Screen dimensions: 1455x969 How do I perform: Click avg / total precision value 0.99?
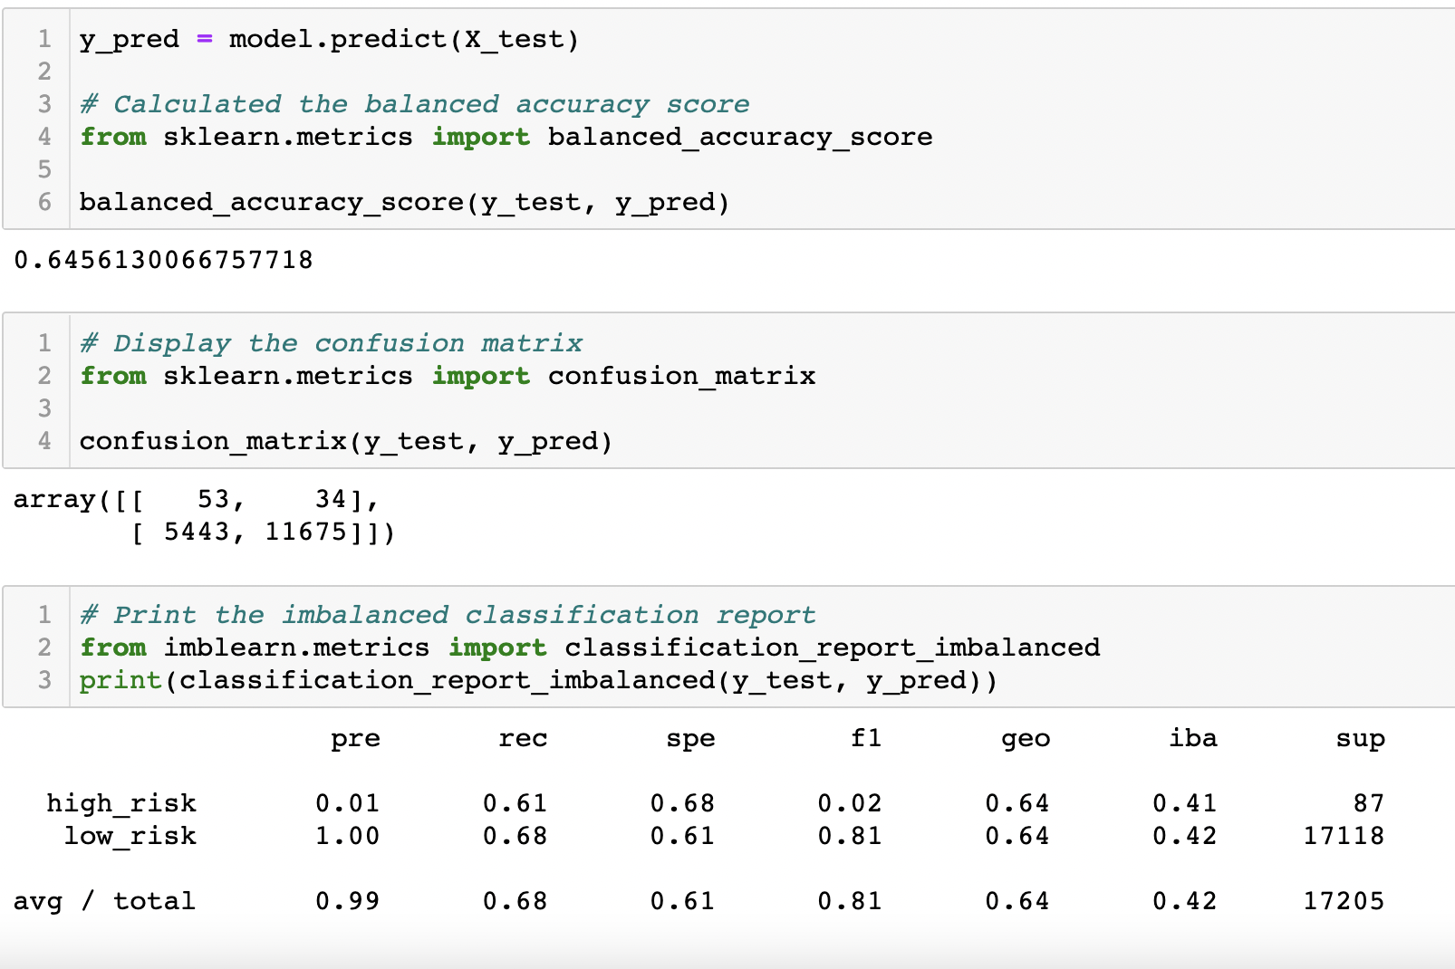click(x=348, y=902)
